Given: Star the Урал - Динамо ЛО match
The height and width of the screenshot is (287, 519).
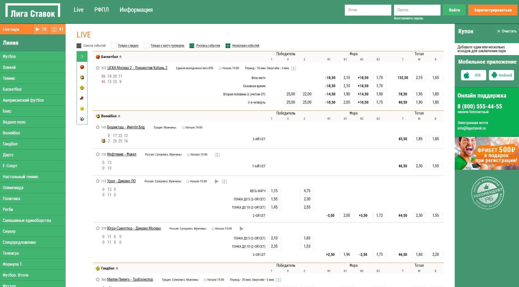Looking at the screenshot, I should [x=98, y=181].
